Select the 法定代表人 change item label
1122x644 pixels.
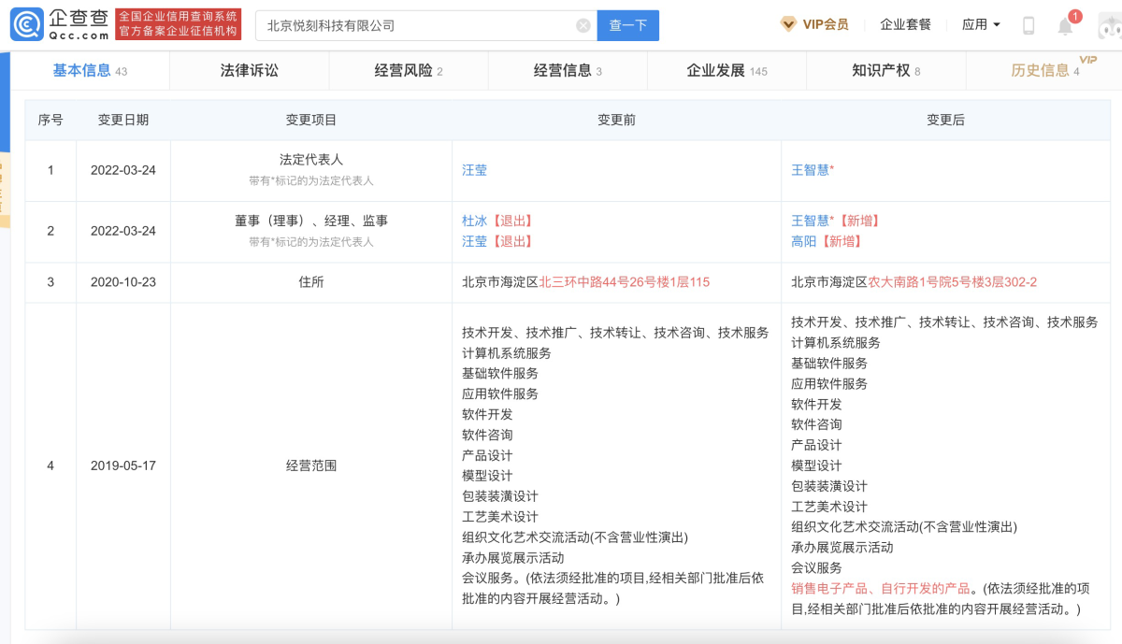point(311,160)
